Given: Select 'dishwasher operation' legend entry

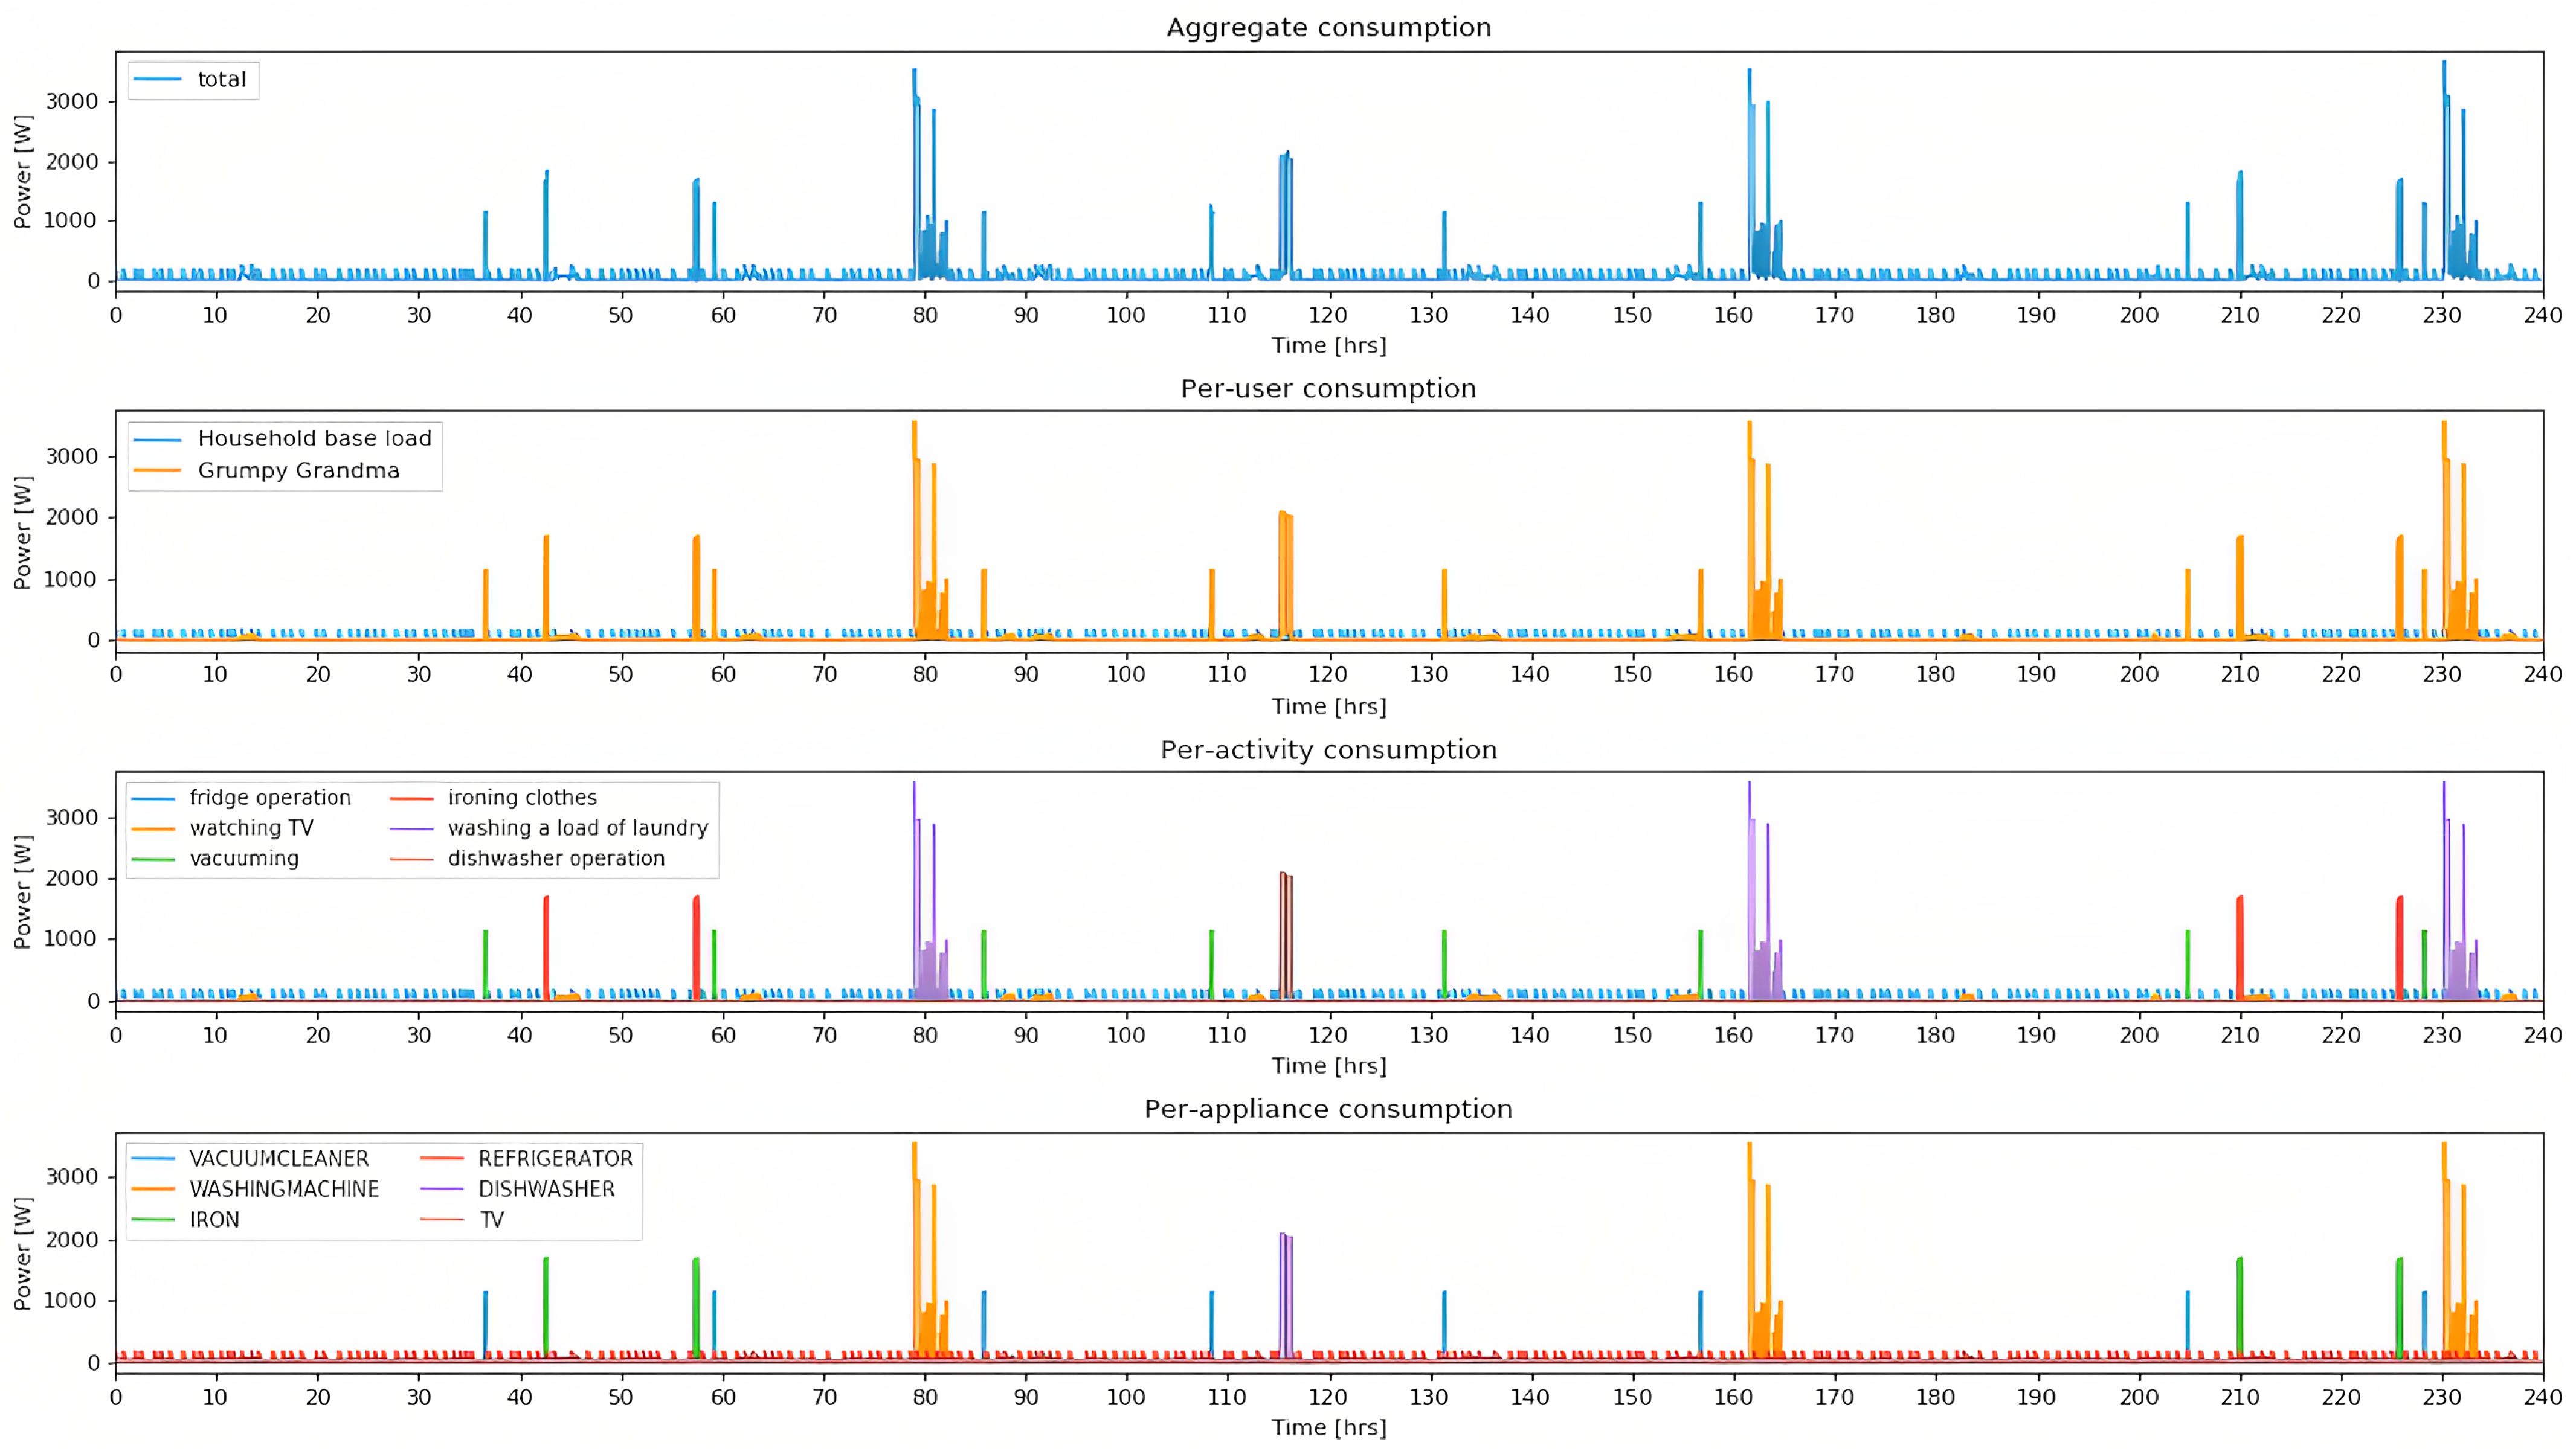Looking at the screenshot, I should coord(556,859).
